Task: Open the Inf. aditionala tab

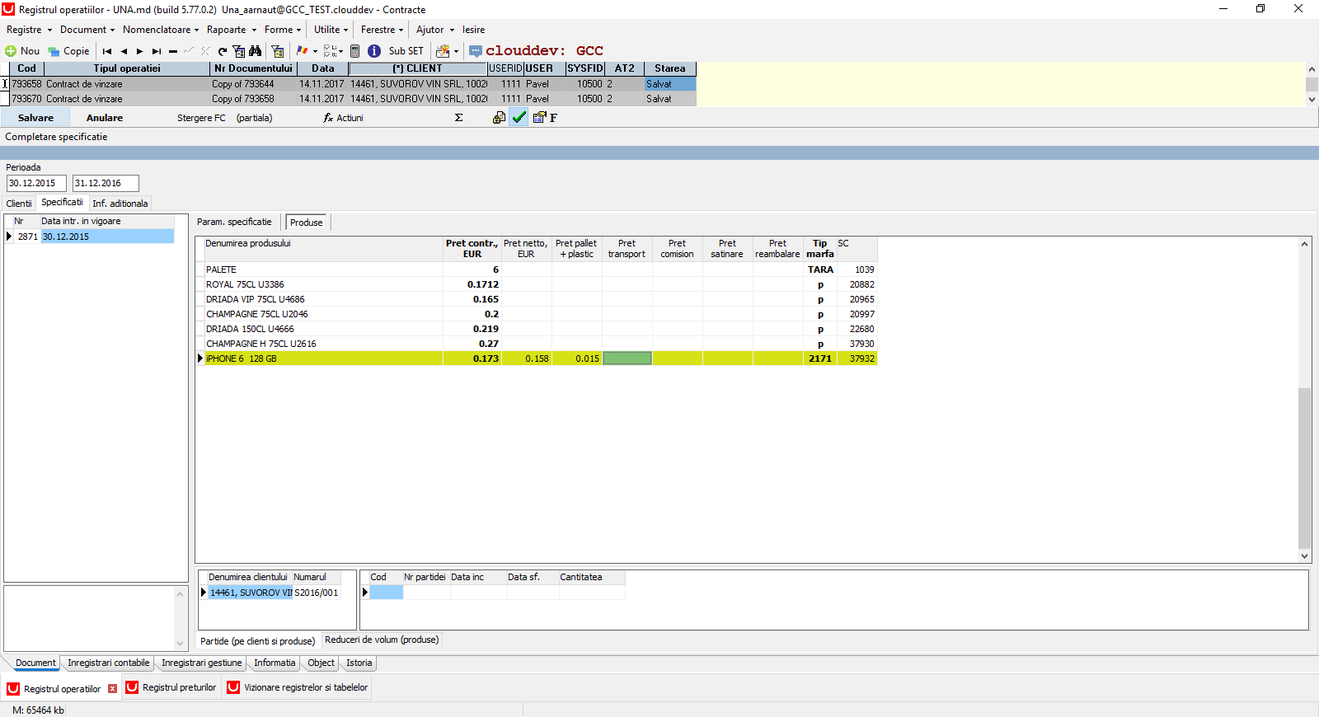Action: click(120, 204)
